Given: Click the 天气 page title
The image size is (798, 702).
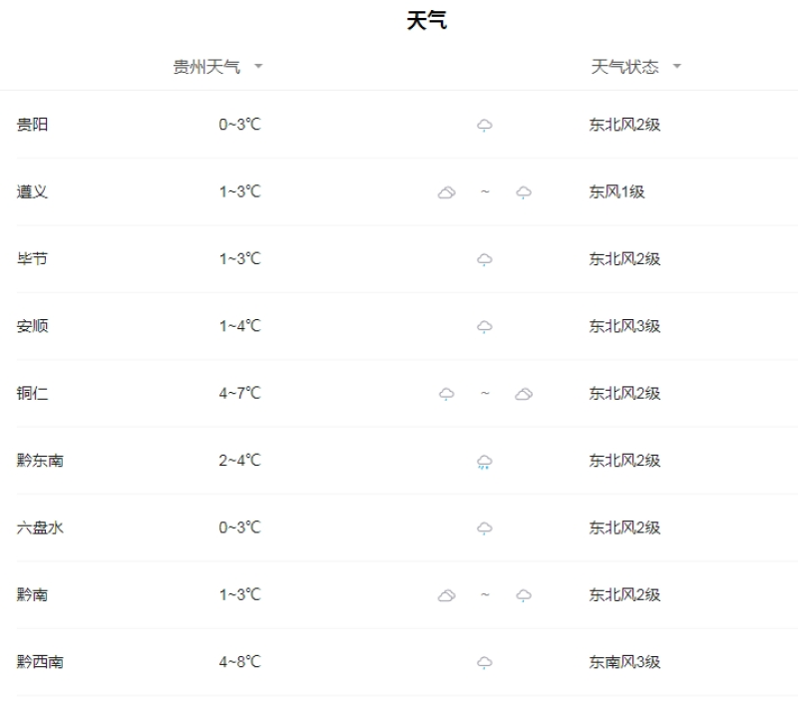Looking at the screenshot, I should pyautogui.click(x=427, y=21).
